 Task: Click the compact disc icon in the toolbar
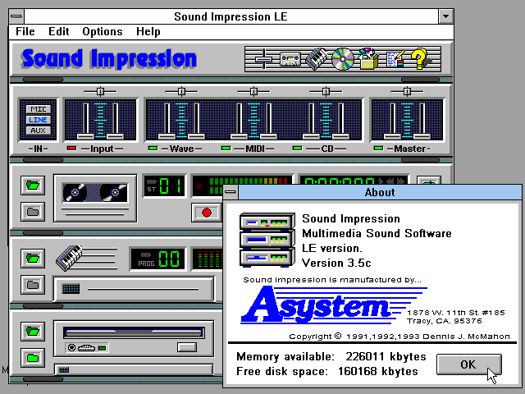tap(343, 59)
